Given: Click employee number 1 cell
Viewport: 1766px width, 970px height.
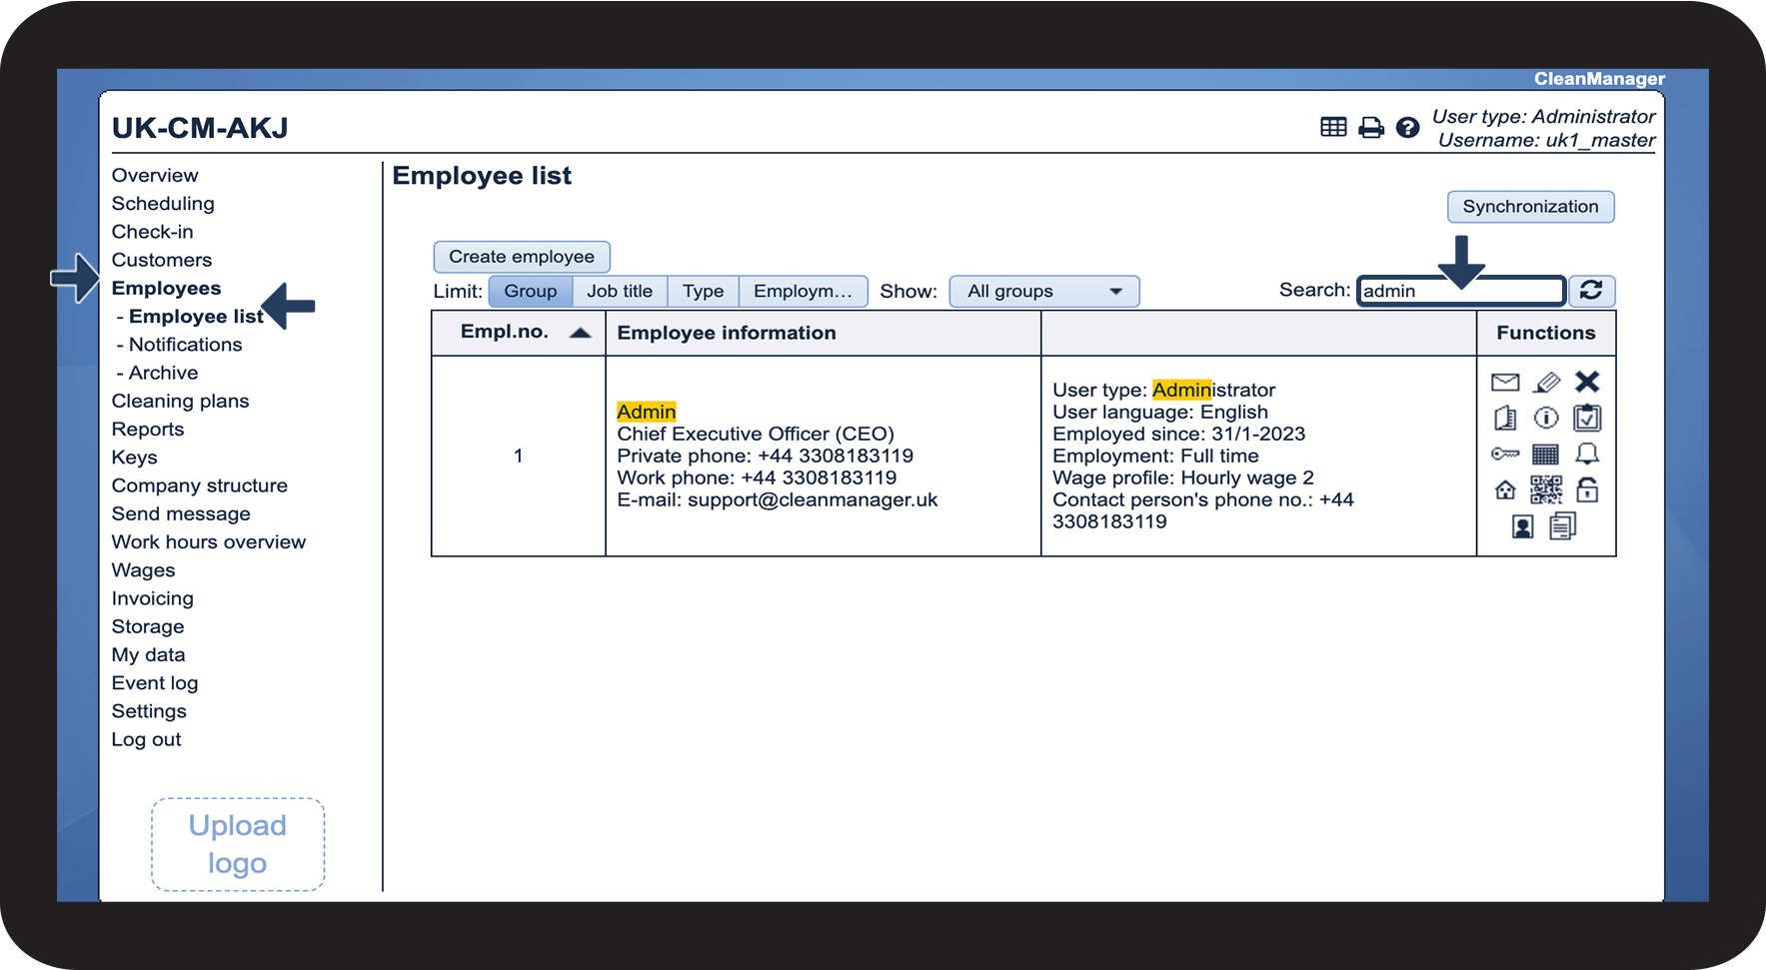Looking at the screenshot, I should pos(518,456).
